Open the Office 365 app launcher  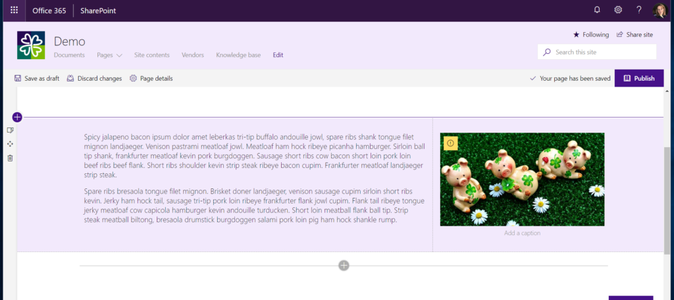tap(14, 11)
